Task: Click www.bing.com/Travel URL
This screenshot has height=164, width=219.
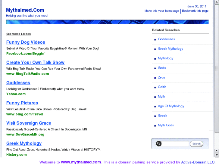Action: pyautogui.click(x=25, y=114)
